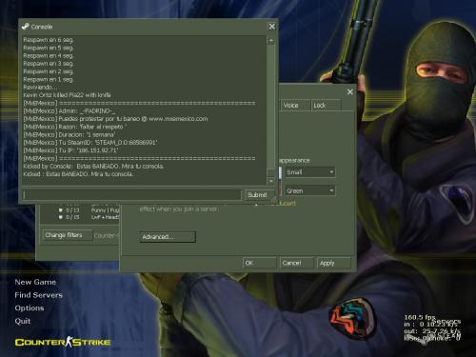Screen dimensions: 476x357
Task: Open the Small crosshair size dropdown
Action: pyautogui.click(x=310, y=172)
